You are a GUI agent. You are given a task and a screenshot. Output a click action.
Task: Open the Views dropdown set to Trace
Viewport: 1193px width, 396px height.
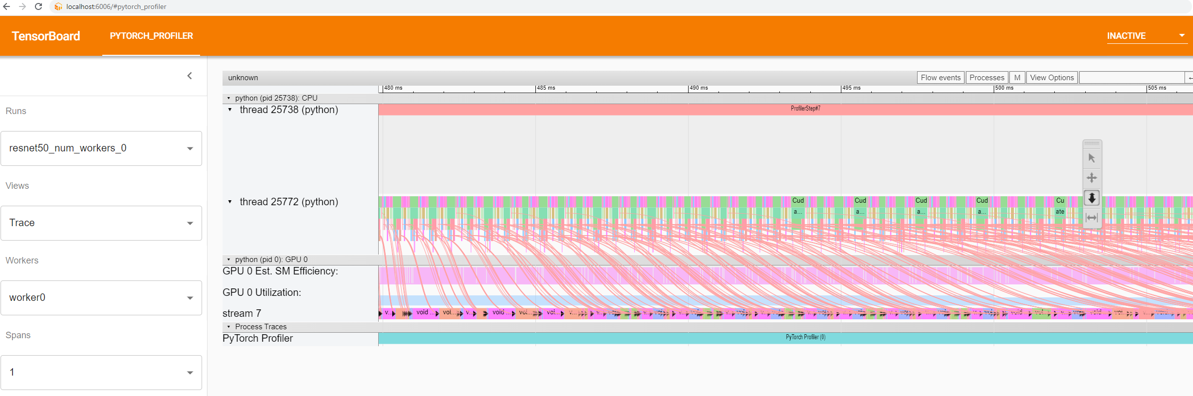(x=101, y=223)
